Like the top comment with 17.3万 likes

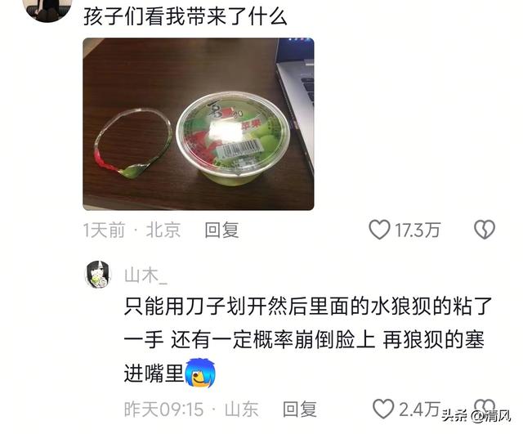[379, 230]
